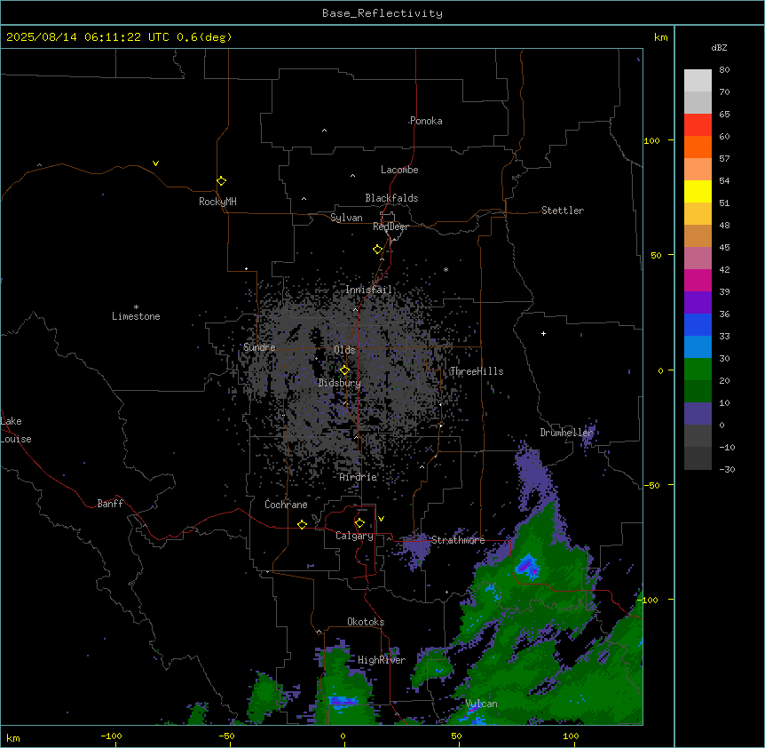Click the Ponoka city label
This screenshot has width=765, height=748.
(x=426, y=121)
